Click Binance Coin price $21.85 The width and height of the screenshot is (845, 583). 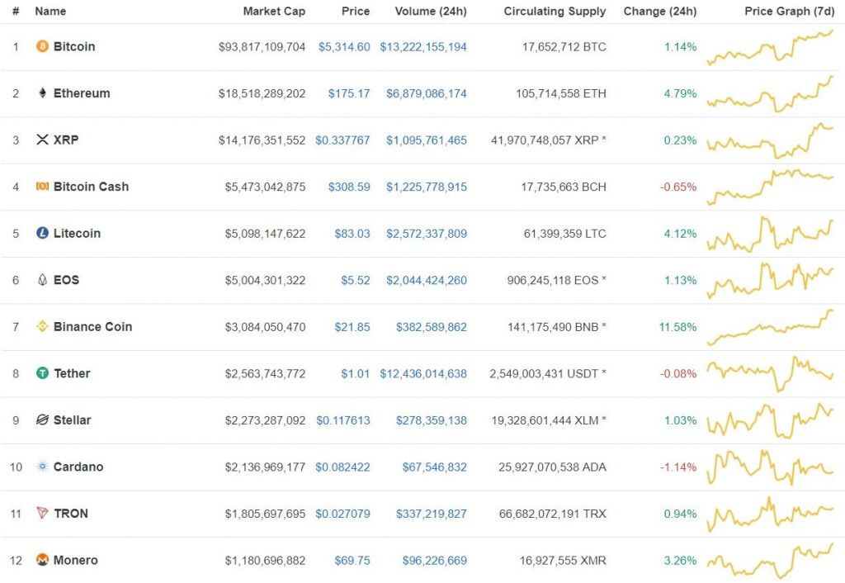tap(352, 327)
